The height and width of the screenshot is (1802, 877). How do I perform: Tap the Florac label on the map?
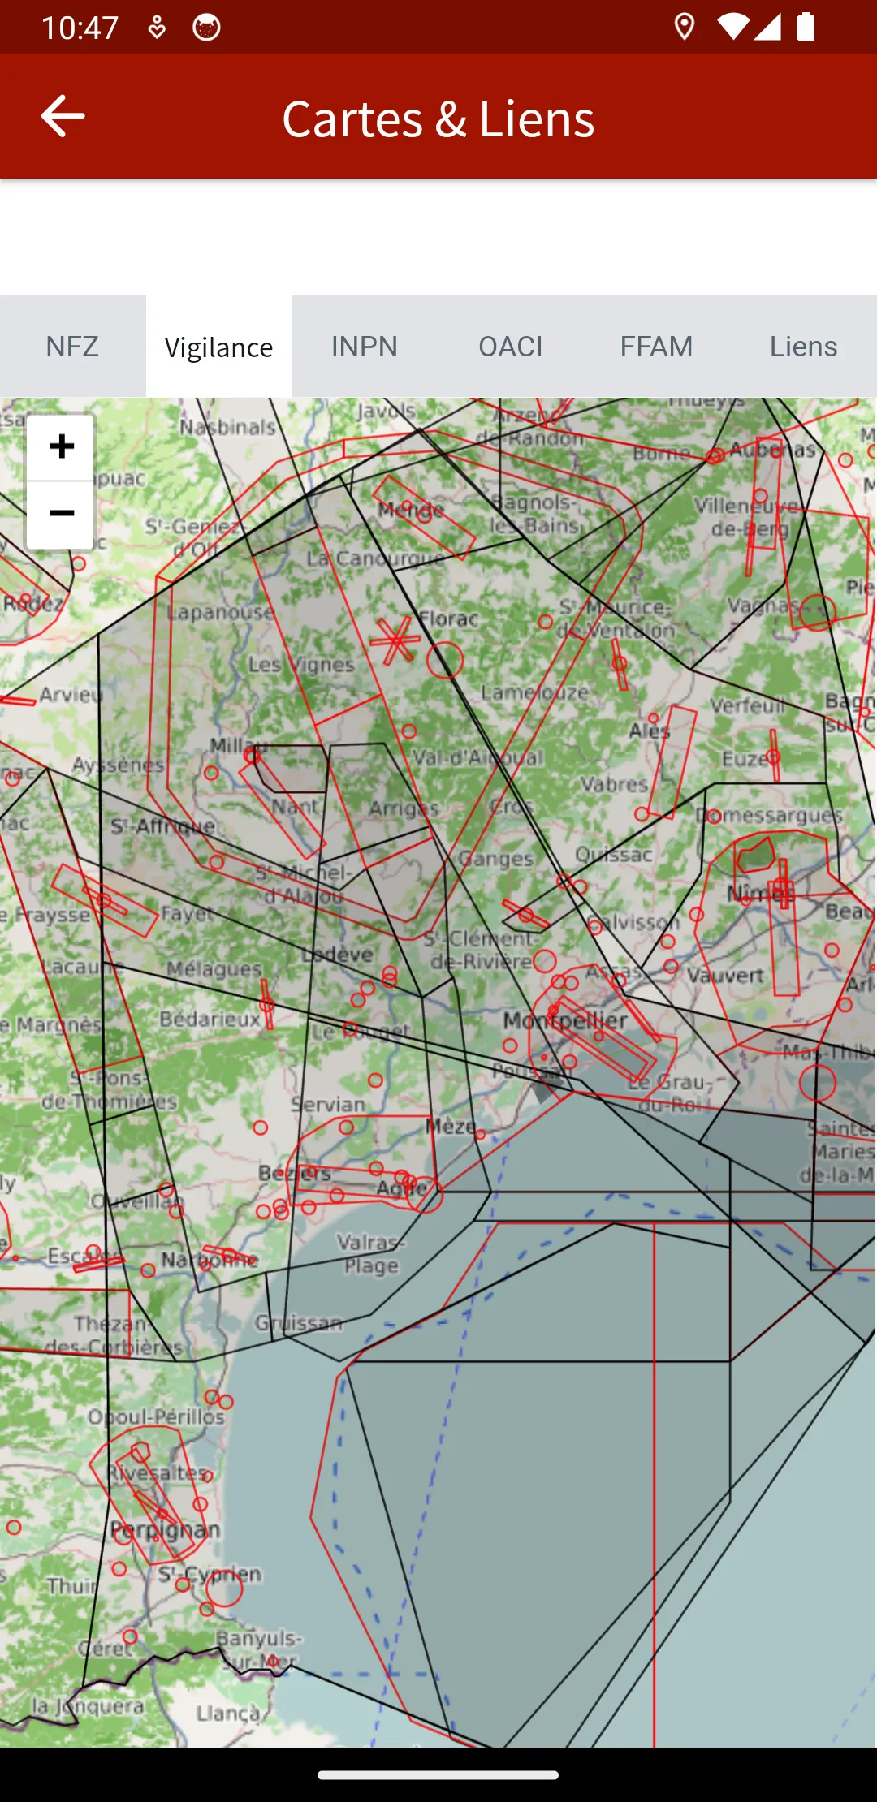449,619
